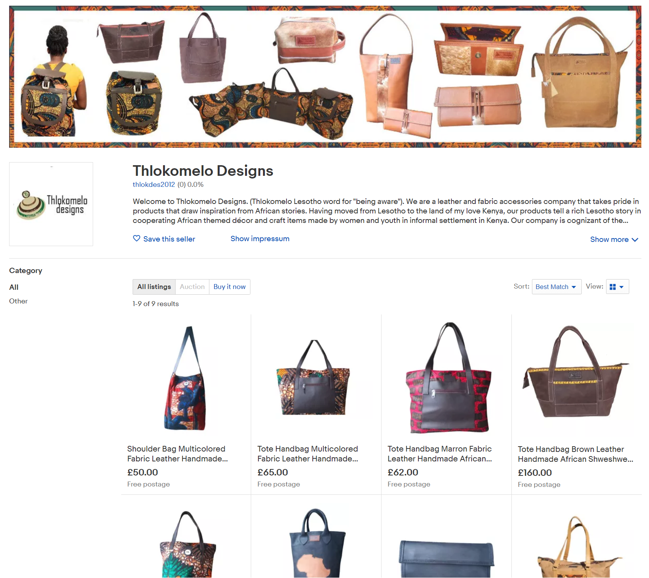Click the heart icon to save seller

(x=136, y=238)
